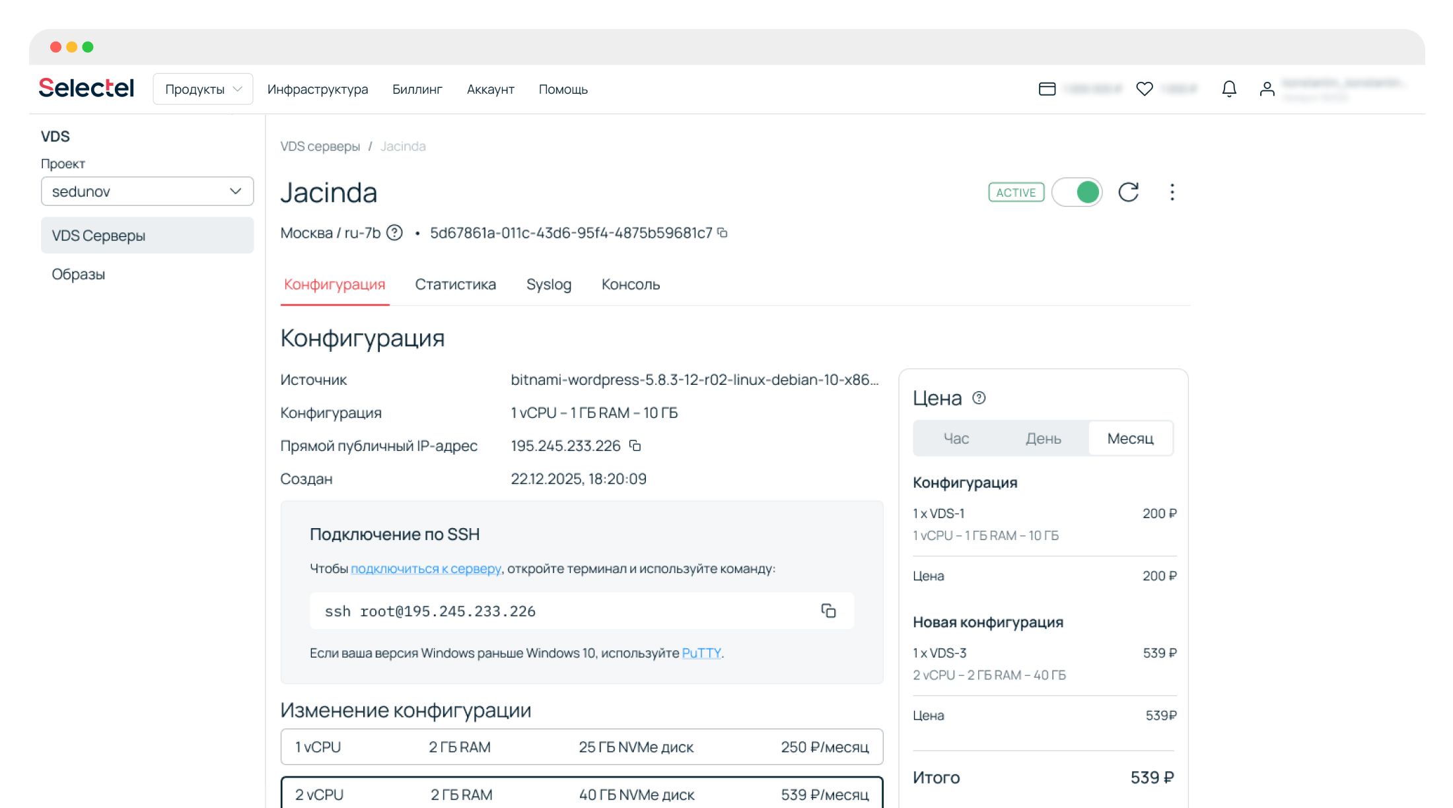
Task: Open the Продукты dropdown
Action: [x=203, y=89]
